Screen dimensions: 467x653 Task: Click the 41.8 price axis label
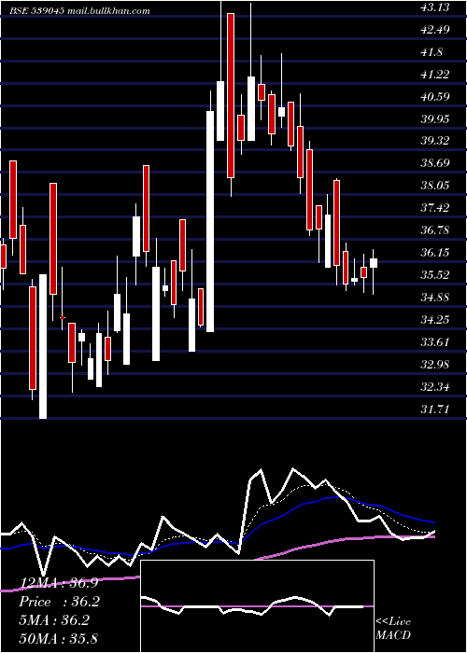pos(432,52)
